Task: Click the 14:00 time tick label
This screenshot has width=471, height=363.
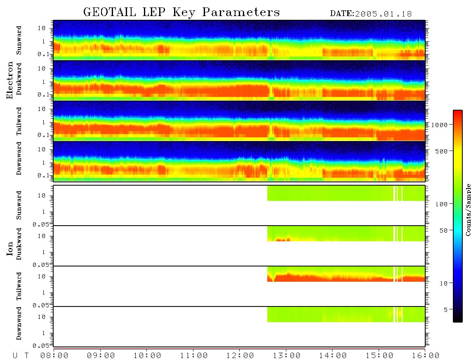Action: [333, 356]
